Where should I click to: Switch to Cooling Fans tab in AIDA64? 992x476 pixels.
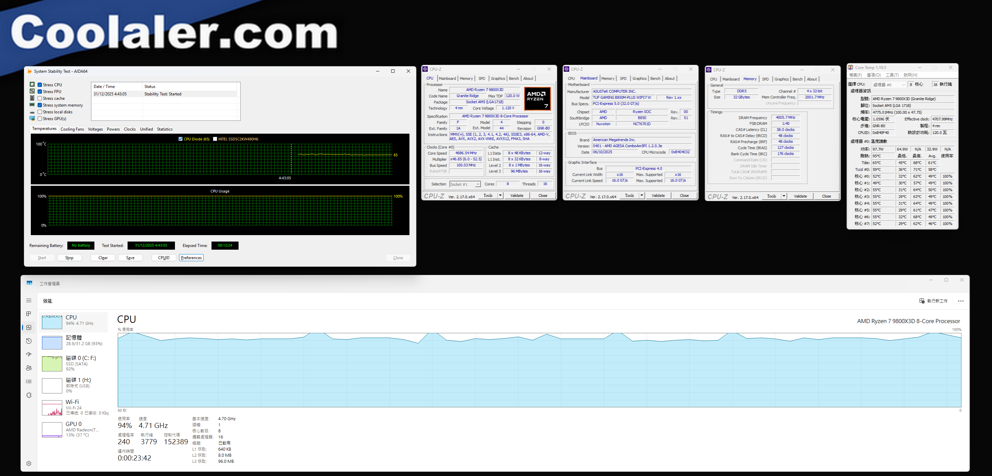click(72, 129)
